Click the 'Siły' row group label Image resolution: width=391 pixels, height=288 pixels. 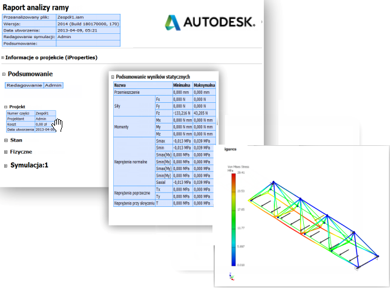[134, 106]
